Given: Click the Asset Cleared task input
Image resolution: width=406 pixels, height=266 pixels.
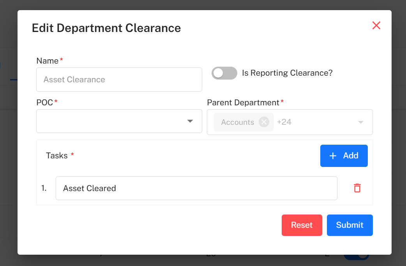Looking at the screenshot, I should [196, 188].
